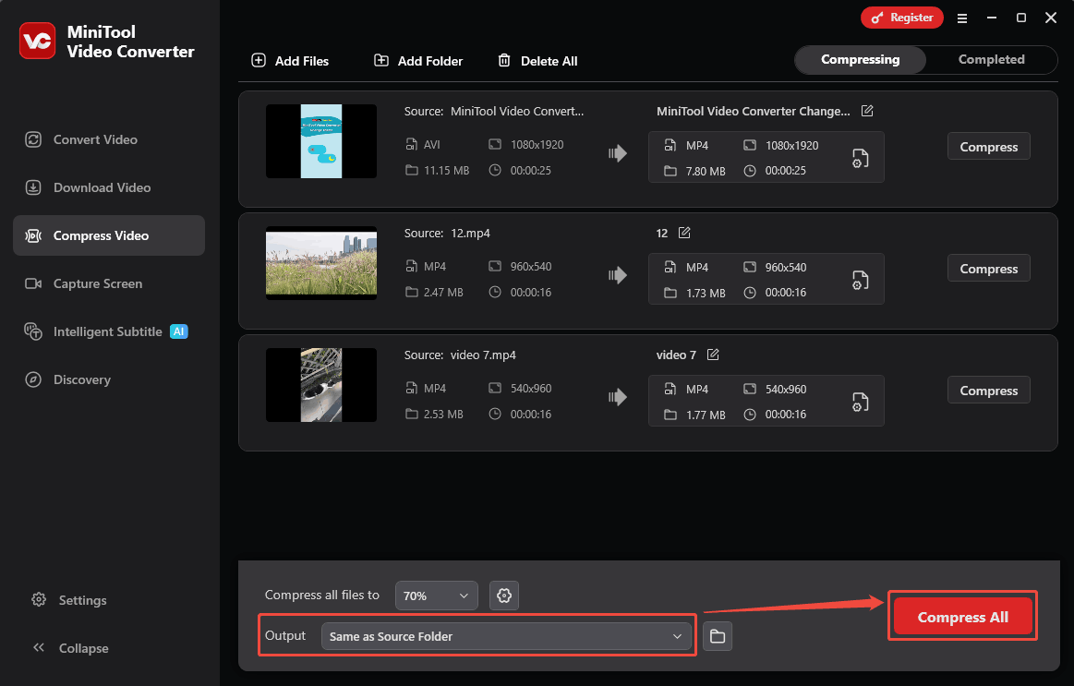
Task: Click the rename pencil icon next to 12
Action: (x=683, y=233)
